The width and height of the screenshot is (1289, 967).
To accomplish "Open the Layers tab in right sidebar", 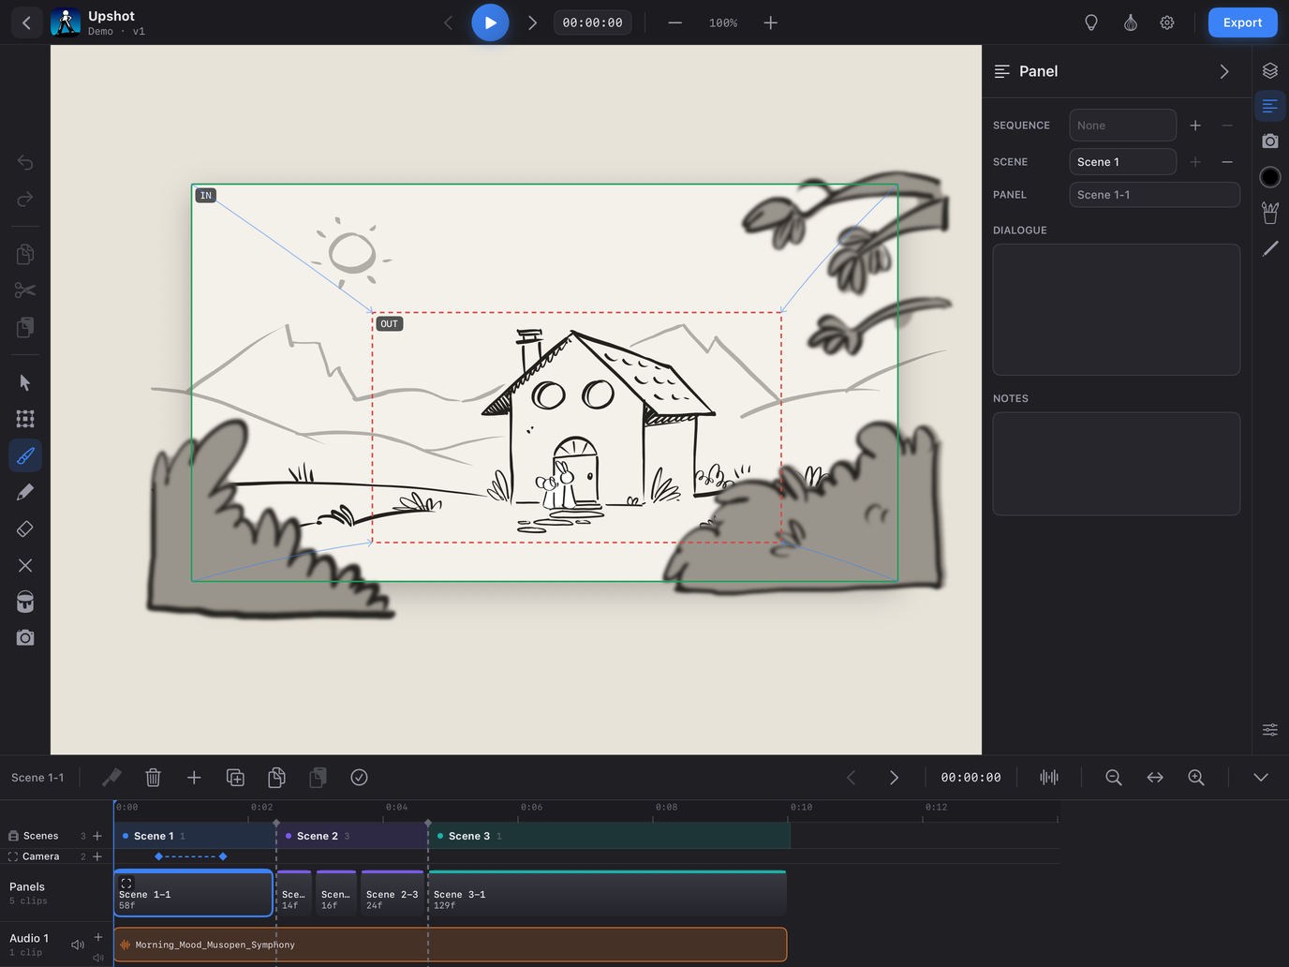I will coord(1270,70).
